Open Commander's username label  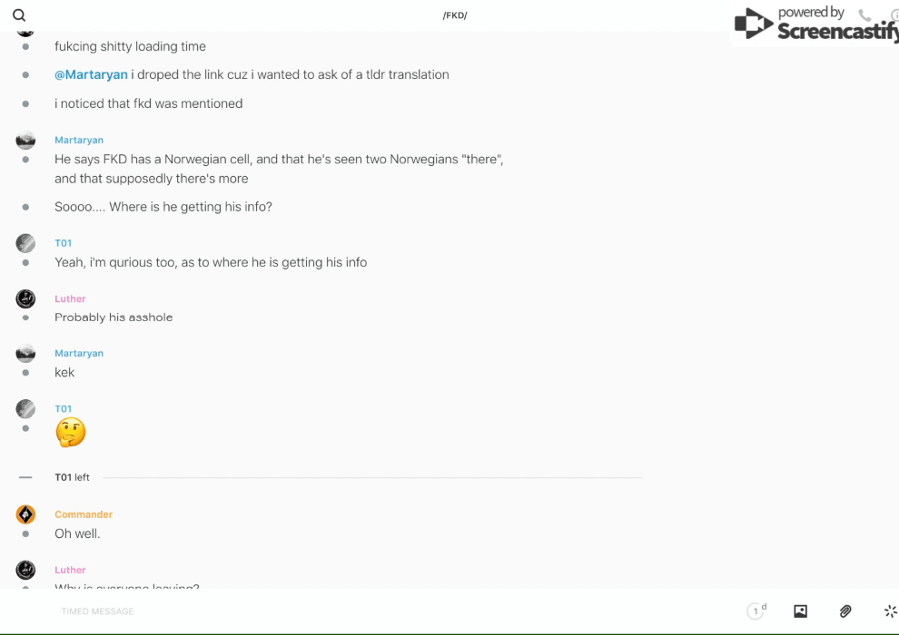tap(84, 514)
